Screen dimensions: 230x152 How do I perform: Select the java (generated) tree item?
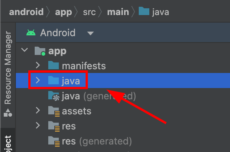[x=98, y=96]
